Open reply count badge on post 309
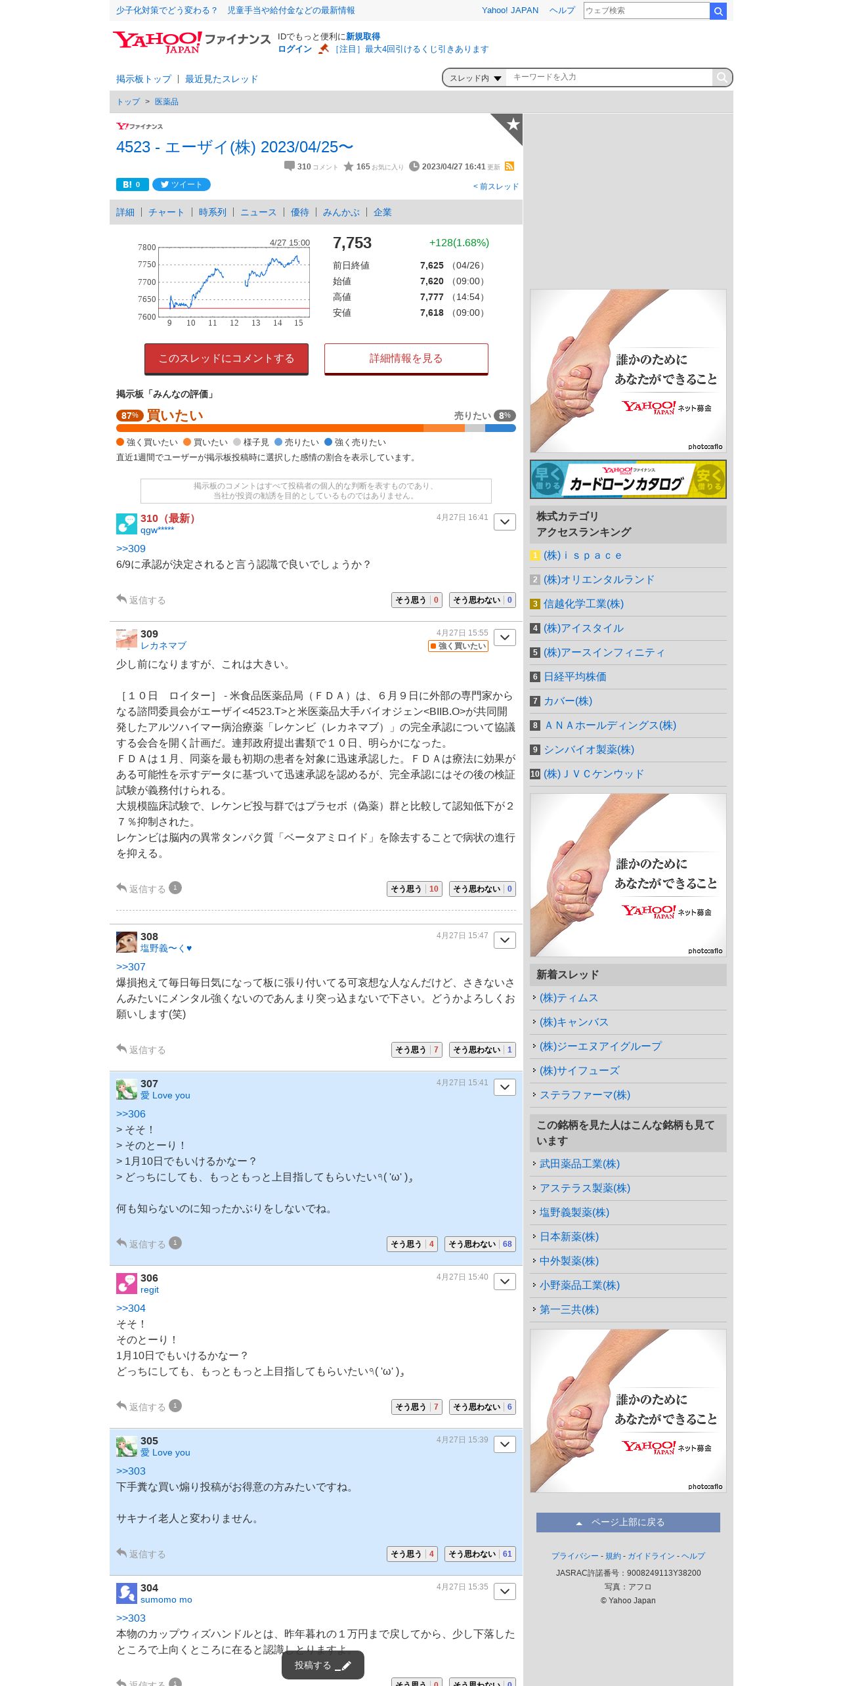Image resolution: width=843 pixels, height=1686 pixels. pyautogui.click(x=175, y=888)
